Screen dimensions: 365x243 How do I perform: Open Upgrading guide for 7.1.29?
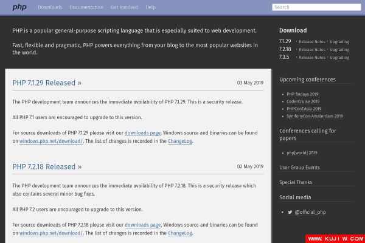pos(339,42)
